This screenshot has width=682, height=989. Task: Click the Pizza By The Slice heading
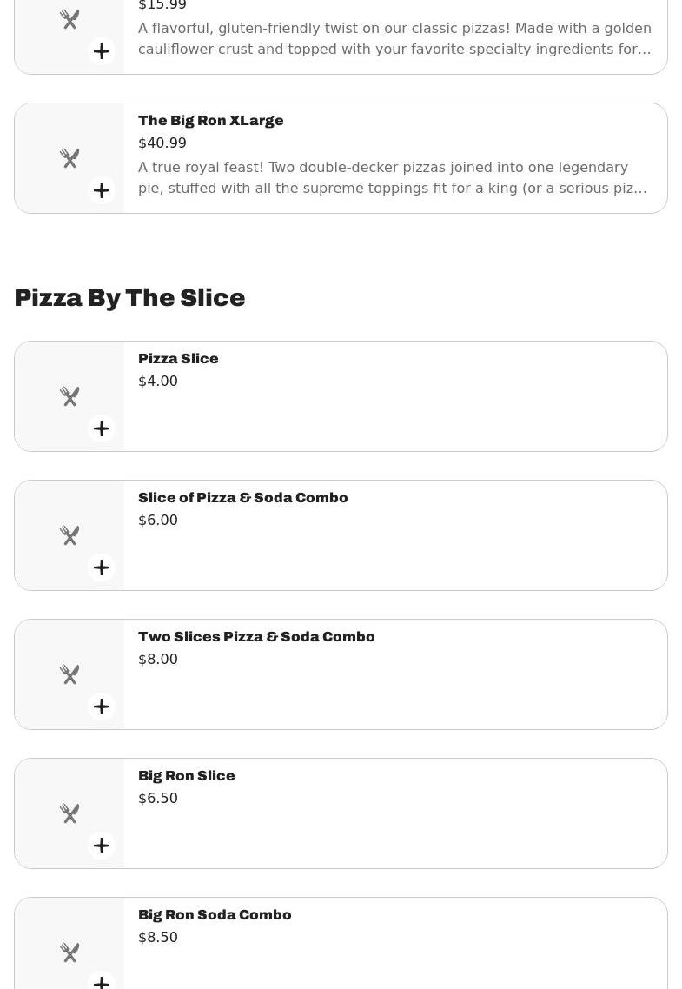pos(129,298)
